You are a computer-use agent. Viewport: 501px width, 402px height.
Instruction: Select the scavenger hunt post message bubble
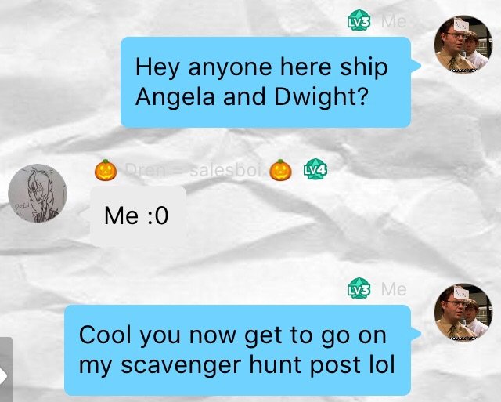pos(238,350)
